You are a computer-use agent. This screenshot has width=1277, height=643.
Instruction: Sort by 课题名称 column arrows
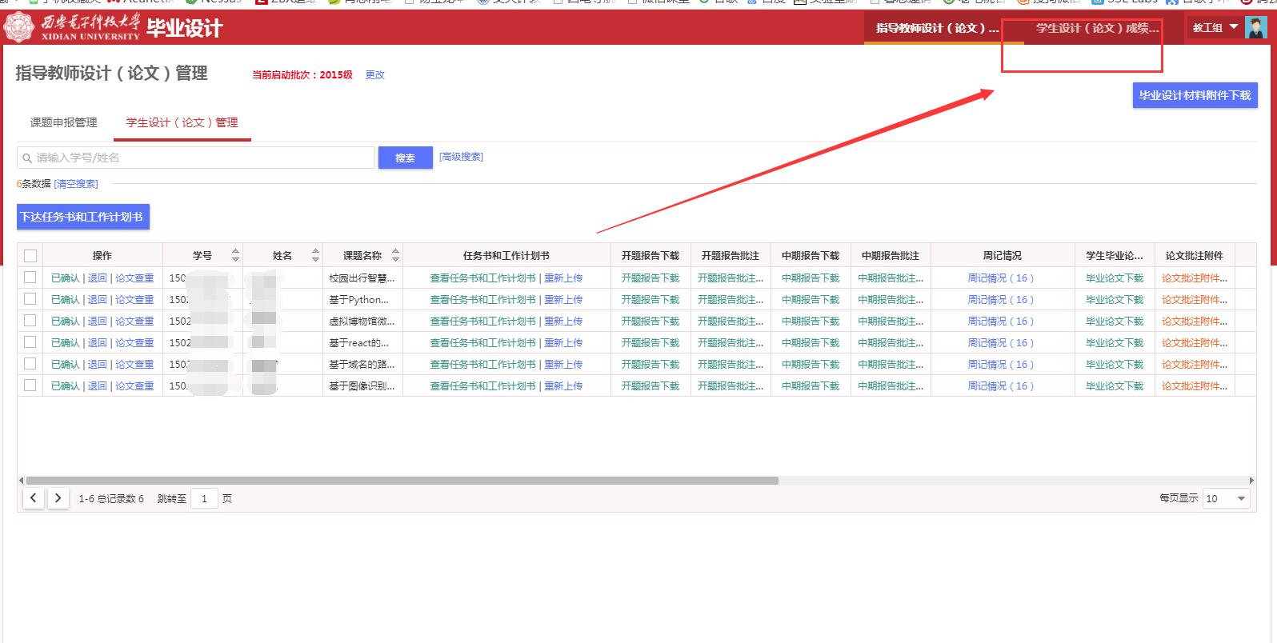(x=395, y=256)
